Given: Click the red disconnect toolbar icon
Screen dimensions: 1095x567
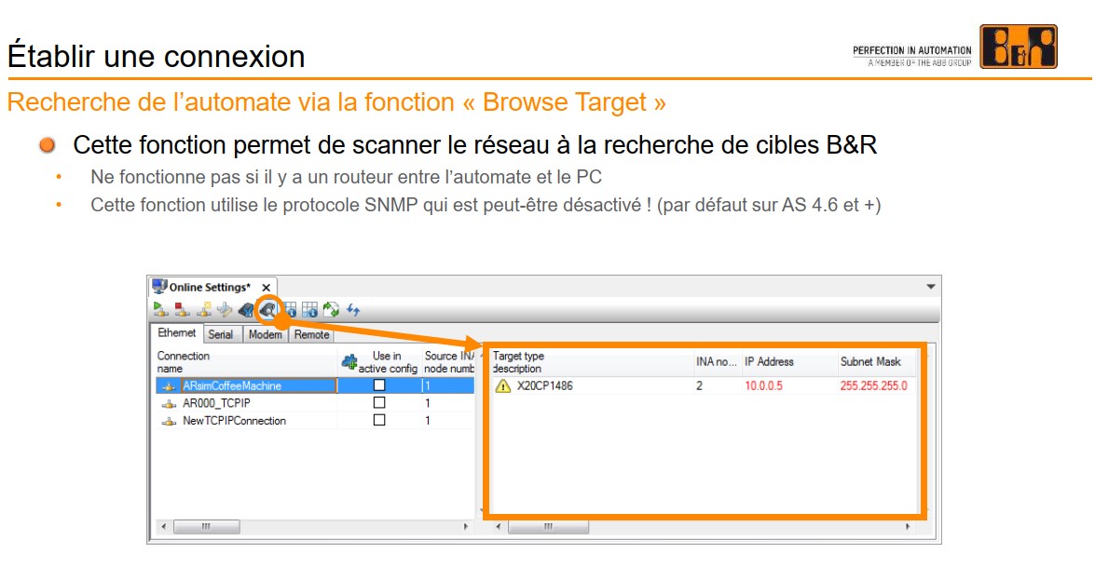Looking at the screenshot, I should click(183, 309).
